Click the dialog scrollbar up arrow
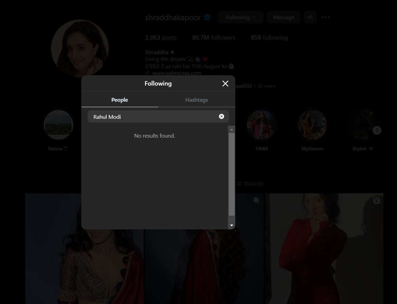The width and height of the screenshot is (397, 304). pyautogui.click(x=231, y=129)
